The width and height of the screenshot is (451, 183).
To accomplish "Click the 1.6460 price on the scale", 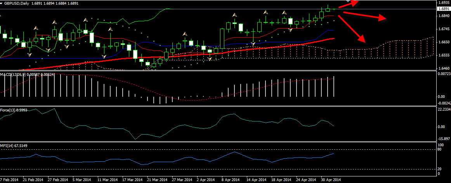I will (443, 68).
